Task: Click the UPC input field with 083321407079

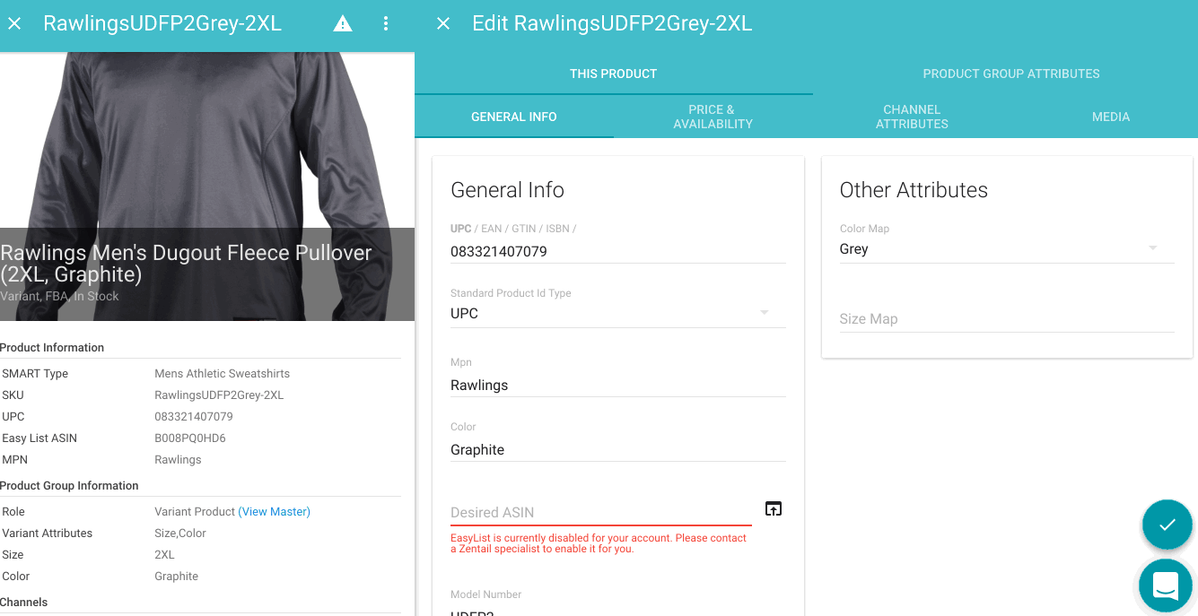Action: point(618,251)
